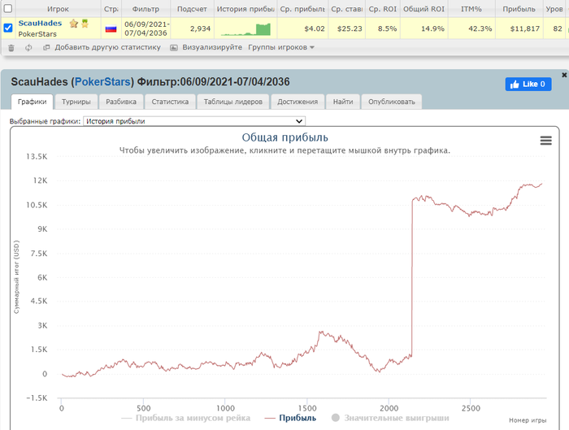Open the ScauHades player link
Screen dimensions: 569x430
[x=40, y=24]
